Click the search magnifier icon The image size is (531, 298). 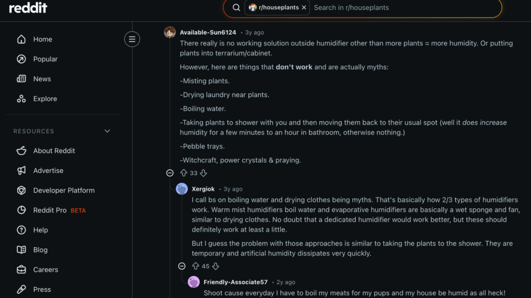coord(236,8)
